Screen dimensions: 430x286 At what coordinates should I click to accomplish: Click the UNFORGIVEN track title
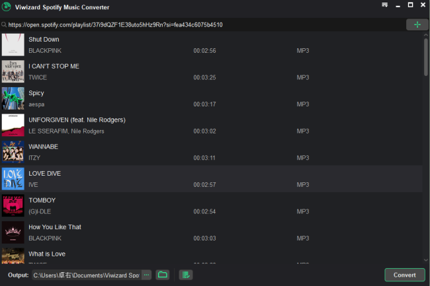point(77,120)
